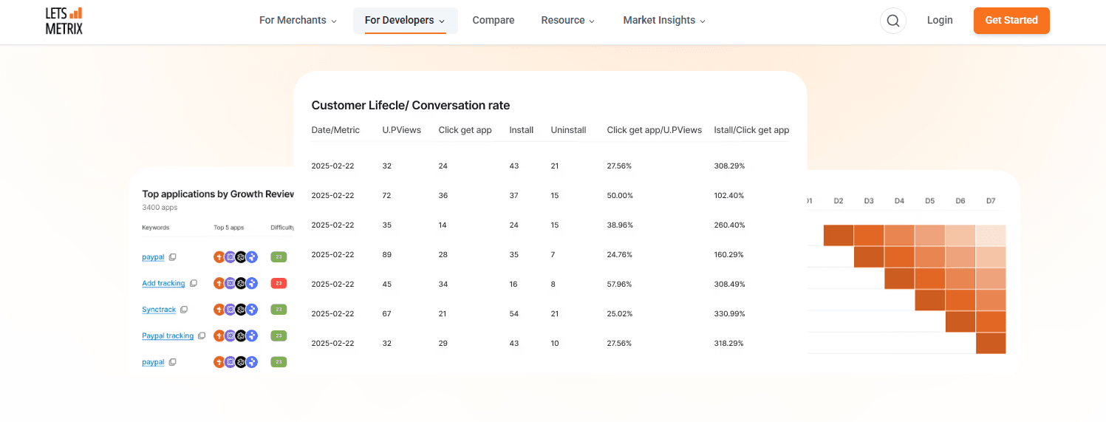Select the black app icon in Synctrack row

[x=241, y=310]
